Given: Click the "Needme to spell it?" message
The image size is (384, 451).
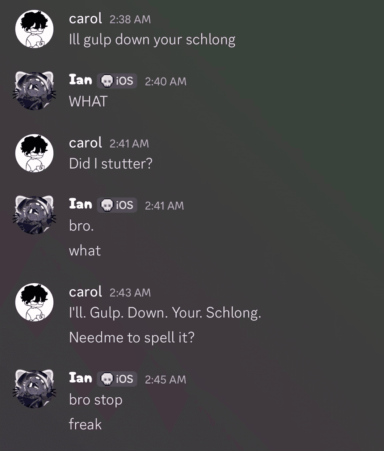Looking at the screenshot, I should (x=132, y=338).
